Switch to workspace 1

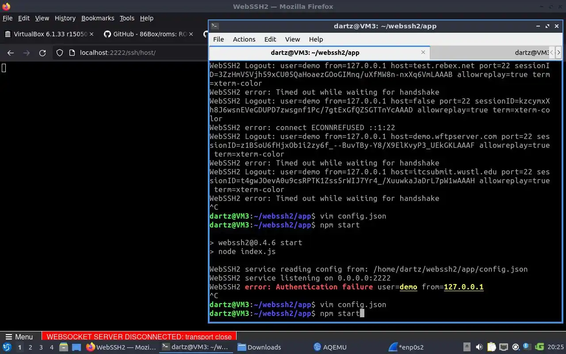tap(19, 347)
